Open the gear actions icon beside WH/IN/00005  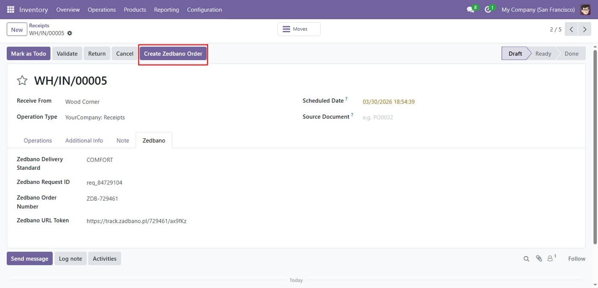[70, 33]
